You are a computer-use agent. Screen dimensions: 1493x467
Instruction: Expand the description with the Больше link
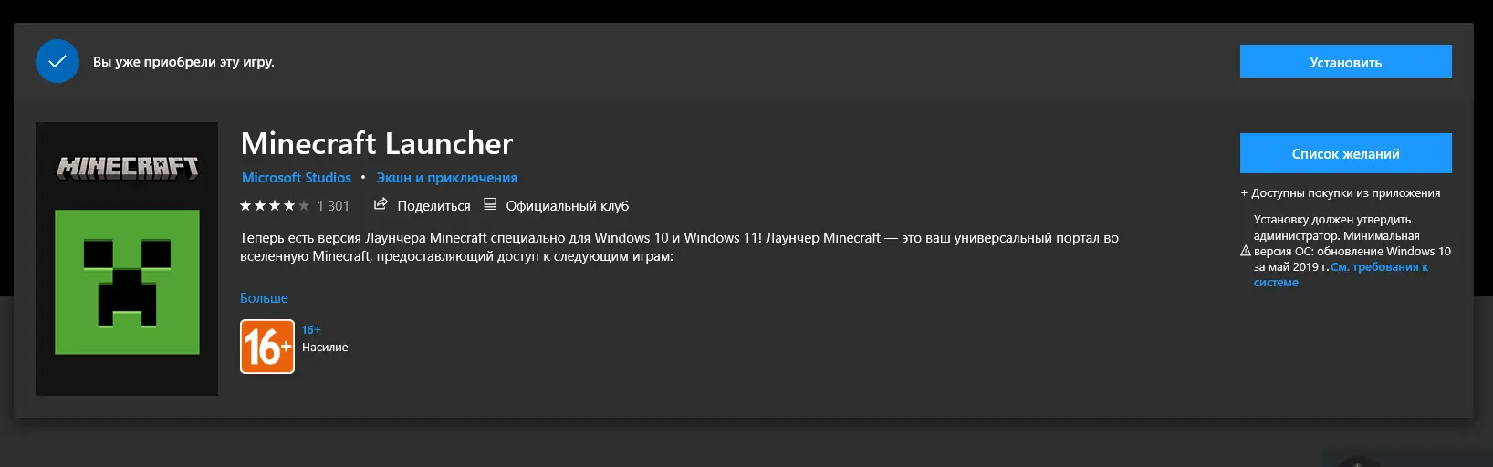coord(264,298)
